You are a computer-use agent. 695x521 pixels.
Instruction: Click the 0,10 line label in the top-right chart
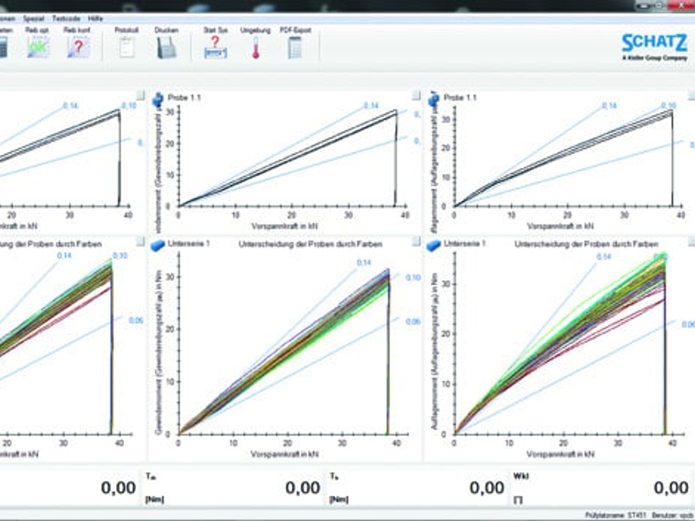(x=669, y=105)
